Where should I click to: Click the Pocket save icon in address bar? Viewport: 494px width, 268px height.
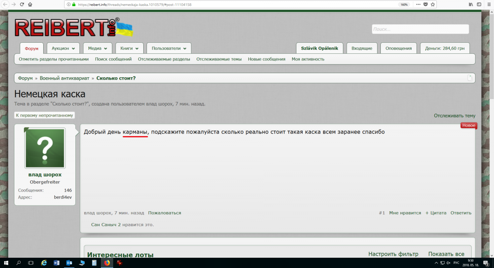(426, 5)
